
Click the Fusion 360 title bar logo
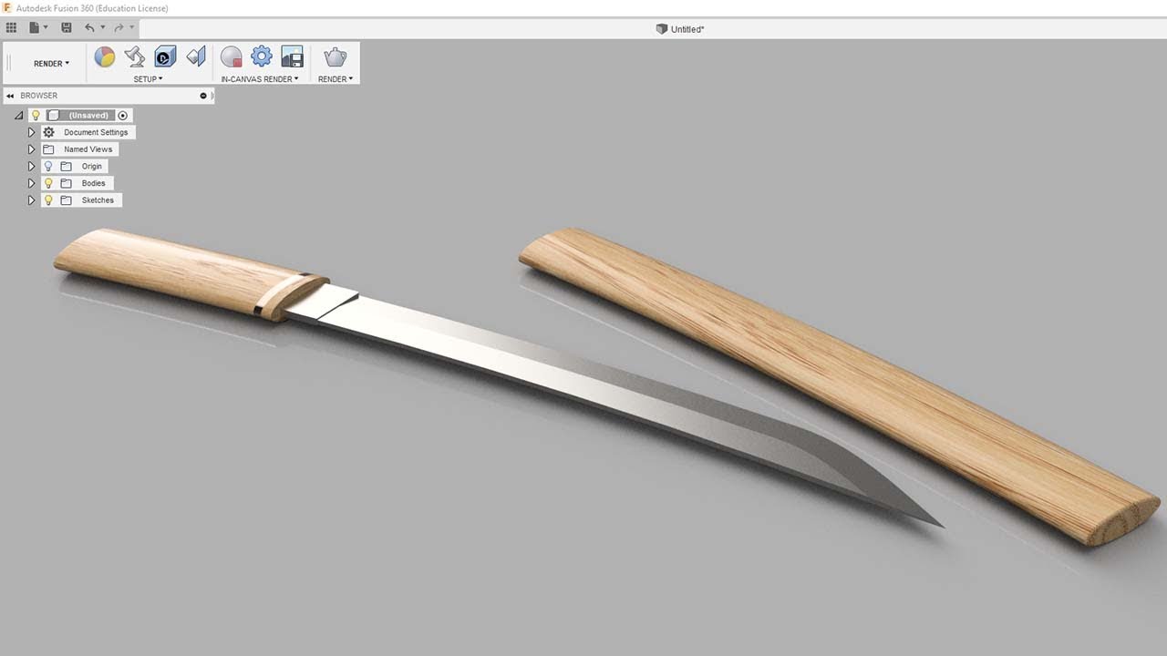(x=7, y=7)
